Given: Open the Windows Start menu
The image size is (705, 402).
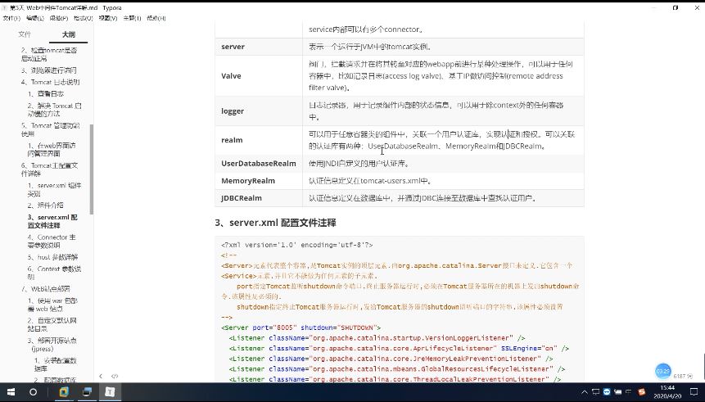Looking at the screenshot, I should [x=10, y=392].
